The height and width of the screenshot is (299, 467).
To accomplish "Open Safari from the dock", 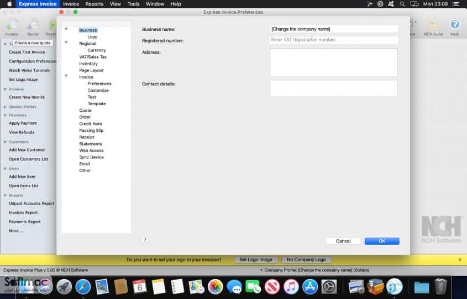I will coord(83,287).
